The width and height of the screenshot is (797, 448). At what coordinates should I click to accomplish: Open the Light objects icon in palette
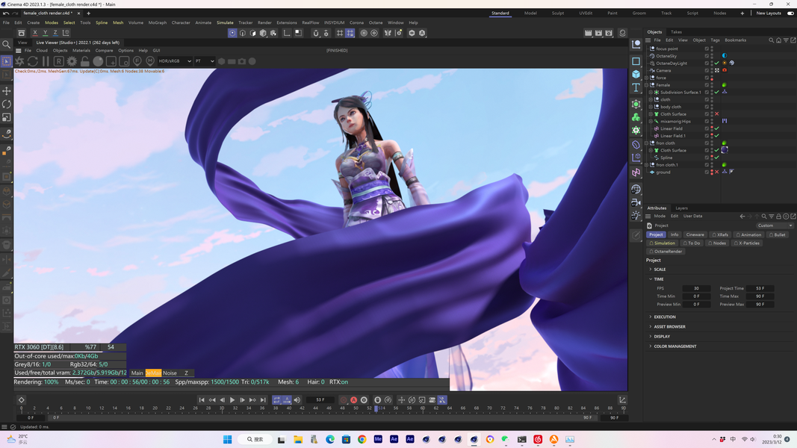pyautogui.click(x=636, y=215)
